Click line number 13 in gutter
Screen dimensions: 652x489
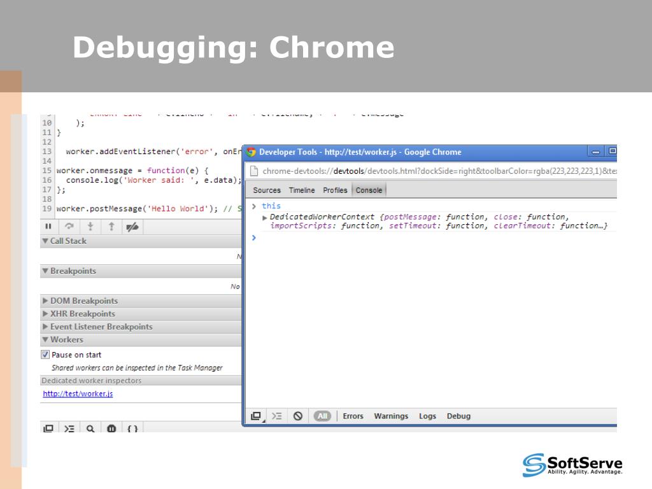tap(46, 152)
